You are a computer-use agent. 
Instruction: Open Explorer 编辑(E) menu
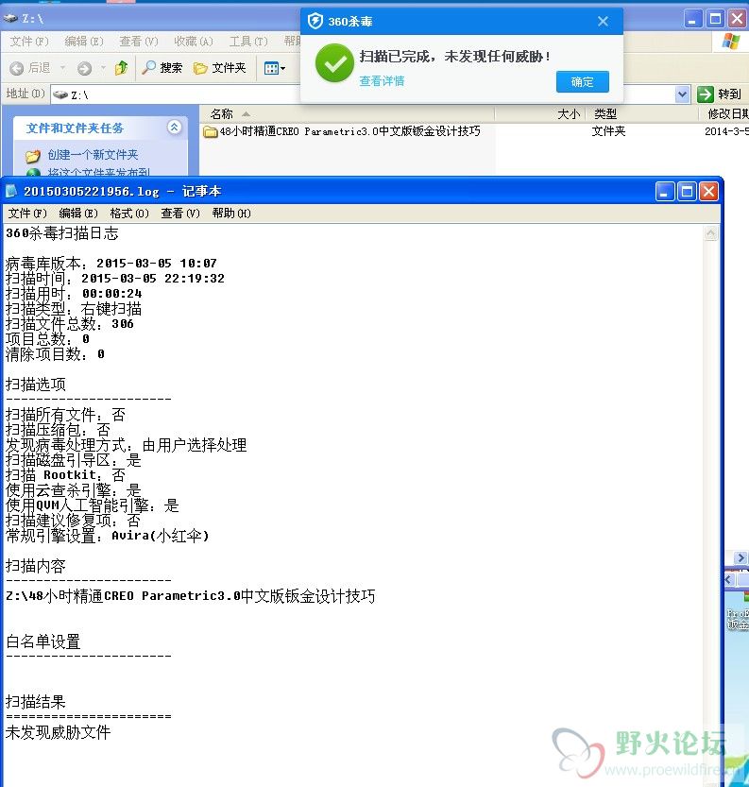coord(84,42)
